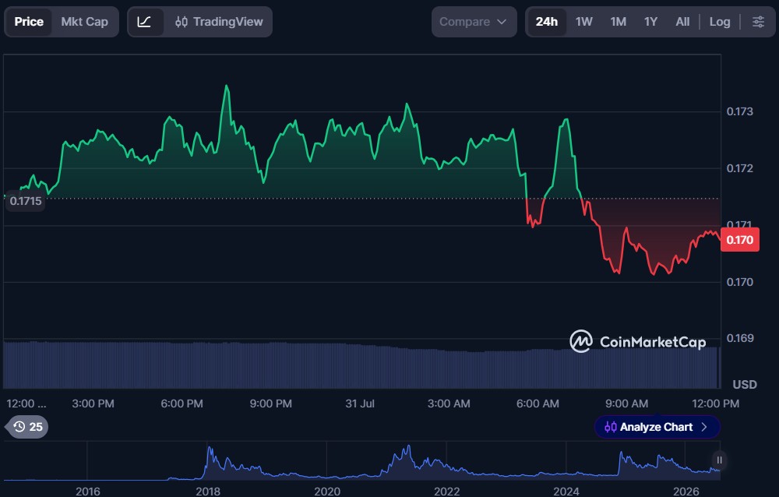Viewport: 779px width, 497px height.
Task: Open the TradingView chart mode
Action: point(219,22)
